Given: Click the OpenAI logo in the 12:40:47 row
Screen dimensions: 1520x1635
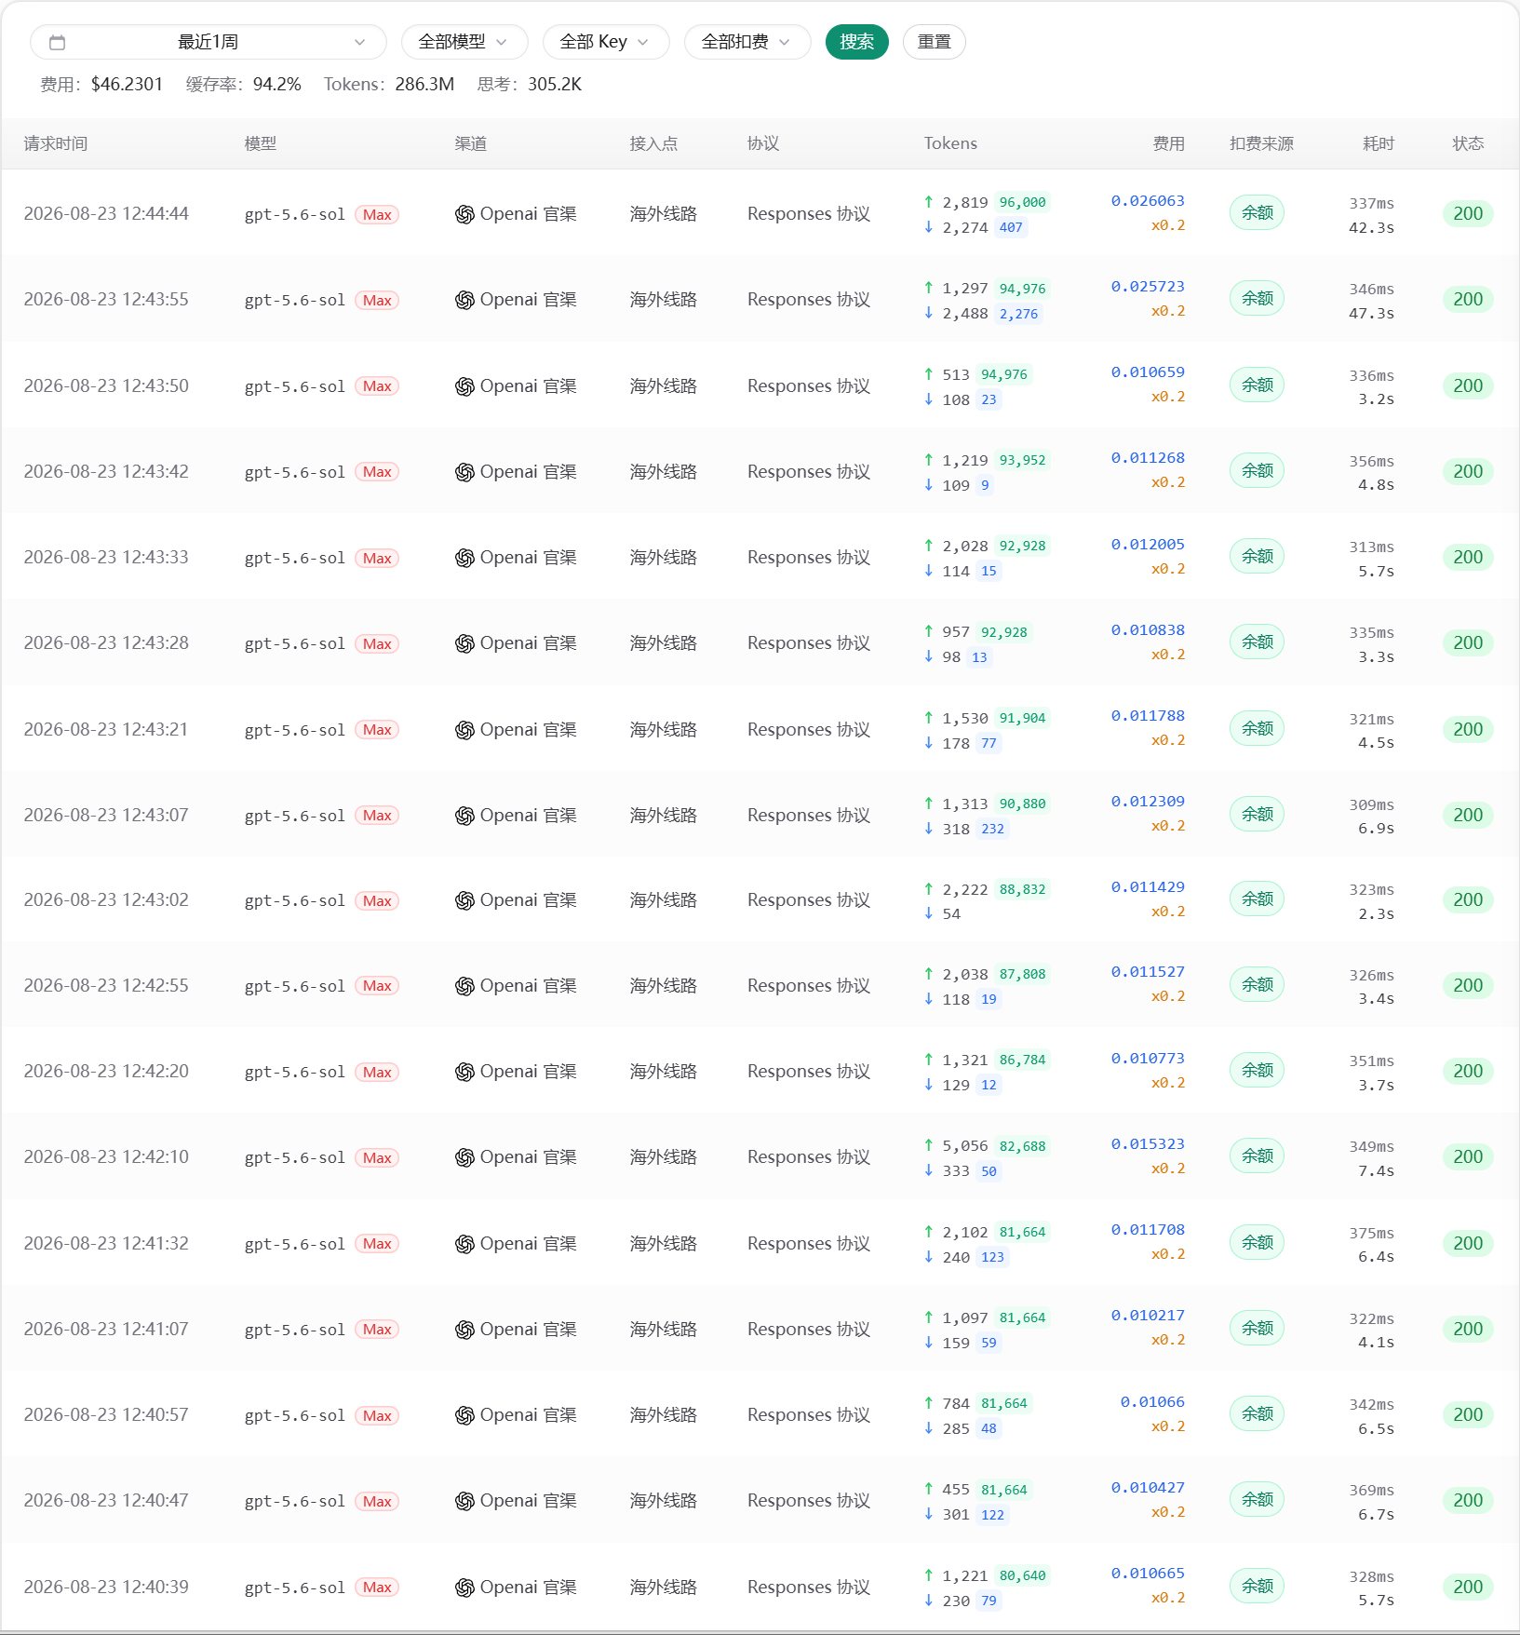Looking at the screenshot, I should click(464, 1501).
